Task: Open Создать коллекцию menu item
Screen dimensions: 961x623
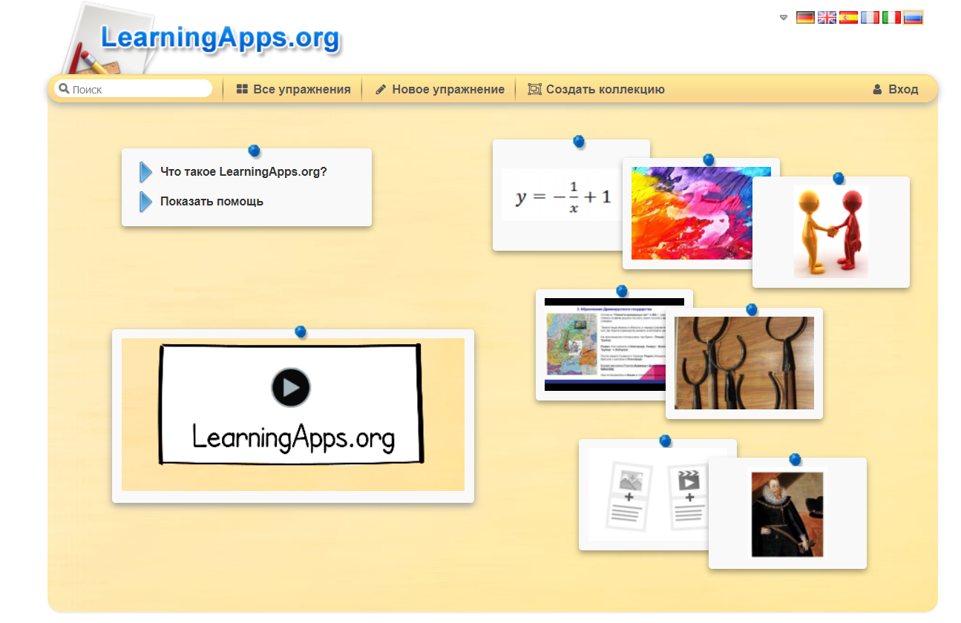Action: (596, 89)
